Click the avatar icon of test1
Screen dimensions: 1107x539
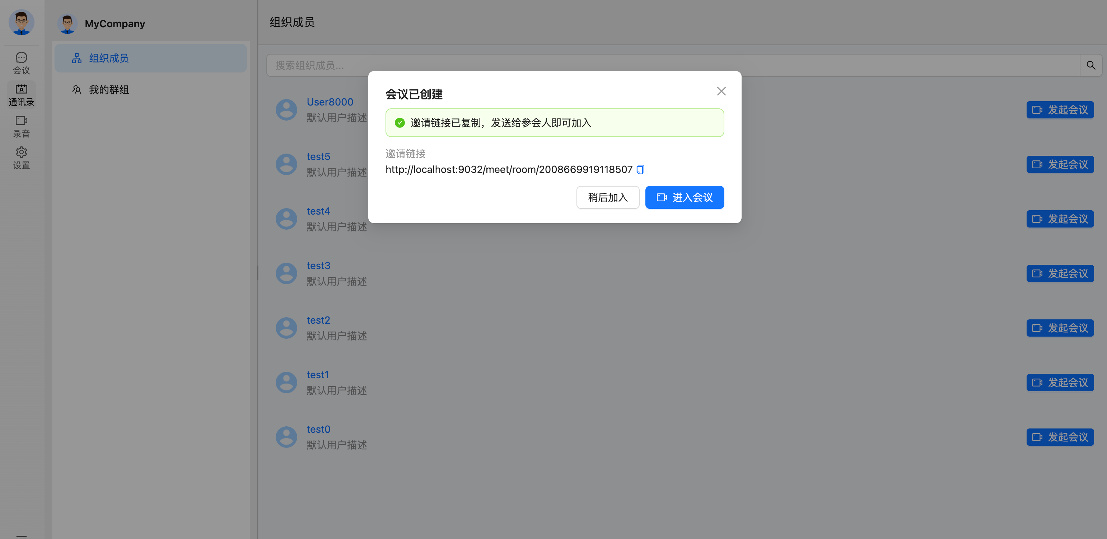coord(286,383)
